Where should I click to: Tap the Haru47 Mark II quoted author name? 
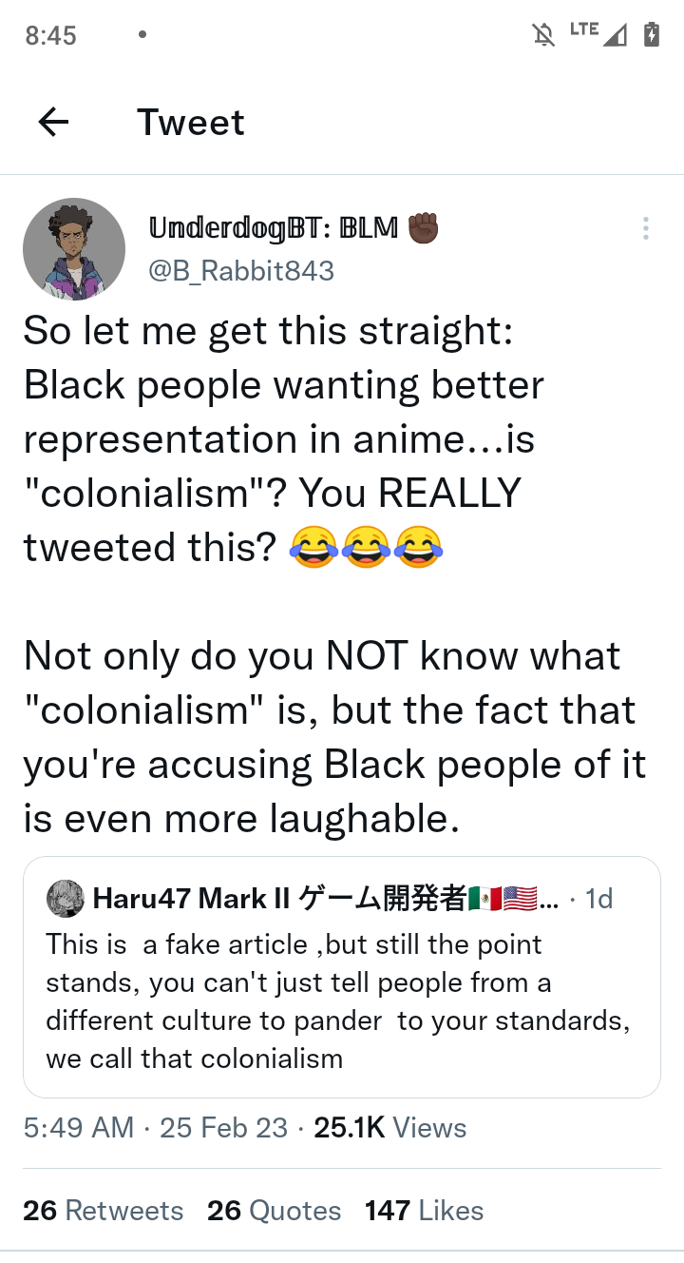pyautogui.click(x=195, y=899)
